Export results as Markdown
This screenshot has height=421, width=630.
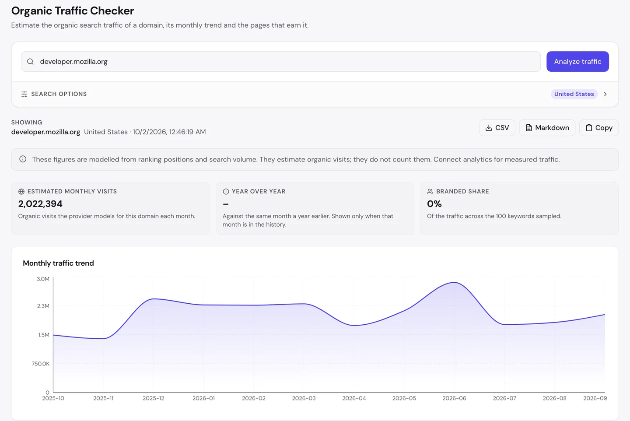click(x=547, y=128)
